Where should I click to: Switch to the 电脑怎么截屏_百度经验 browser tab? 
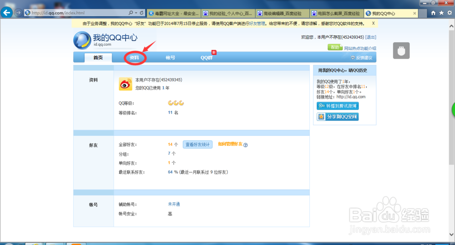pos(337,13)
